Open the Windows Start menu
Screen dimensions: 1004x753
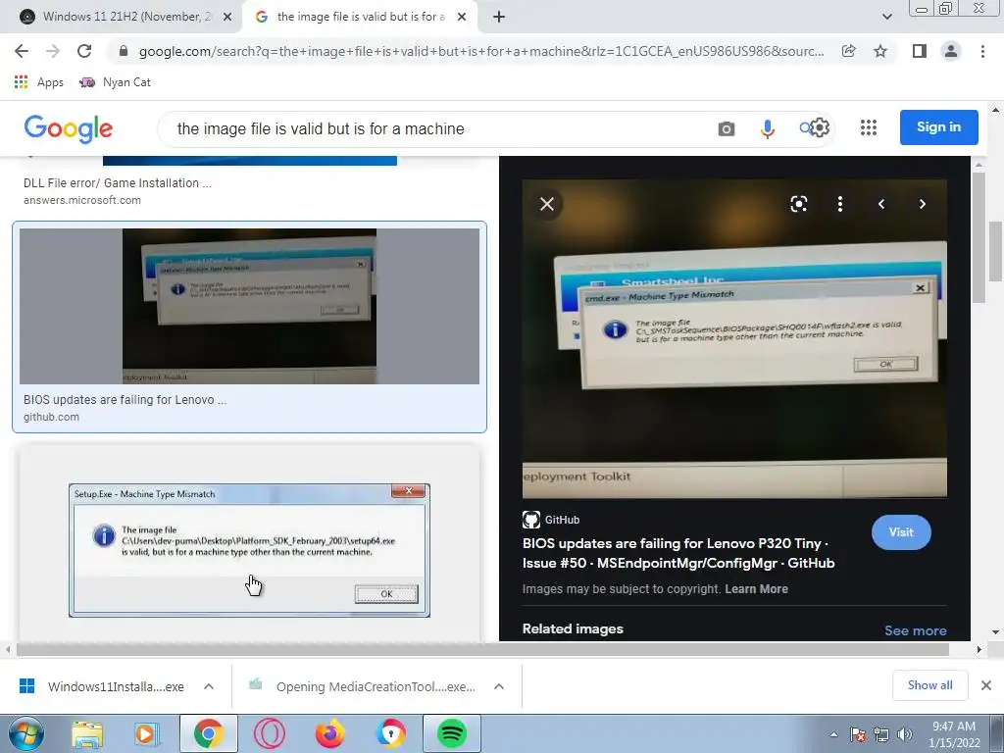coord(25,733)
